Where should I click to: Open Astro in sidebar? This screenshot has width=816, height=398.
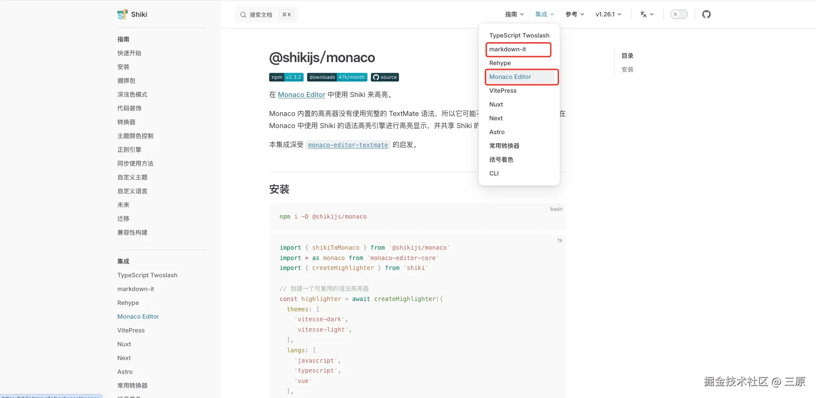[x=125, y=372]
